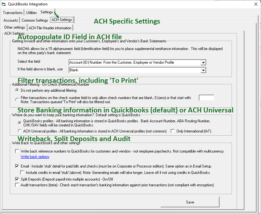Open ACH File Header information tab
Viewport: 261px width, 214px height.
pyautogui.click(x=50, y=28)
